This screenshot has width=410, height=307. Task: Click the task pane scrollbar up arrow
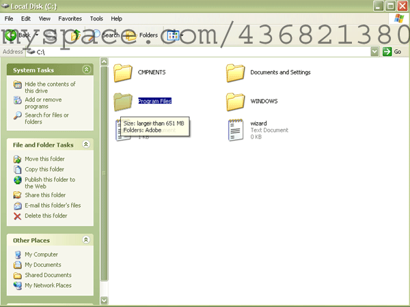click(104, 61)
